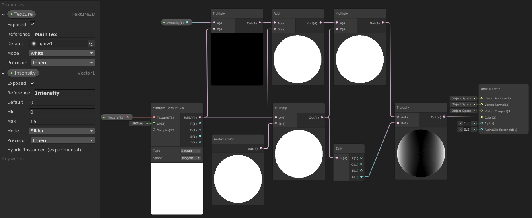Click the Texture(T2) input port on Sample Texture 2D
532x218 pixels.
pos(154,117)
